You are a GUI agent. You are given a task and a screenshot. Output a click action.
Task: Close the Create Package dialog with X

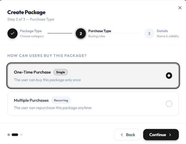(x=180, y=8)
